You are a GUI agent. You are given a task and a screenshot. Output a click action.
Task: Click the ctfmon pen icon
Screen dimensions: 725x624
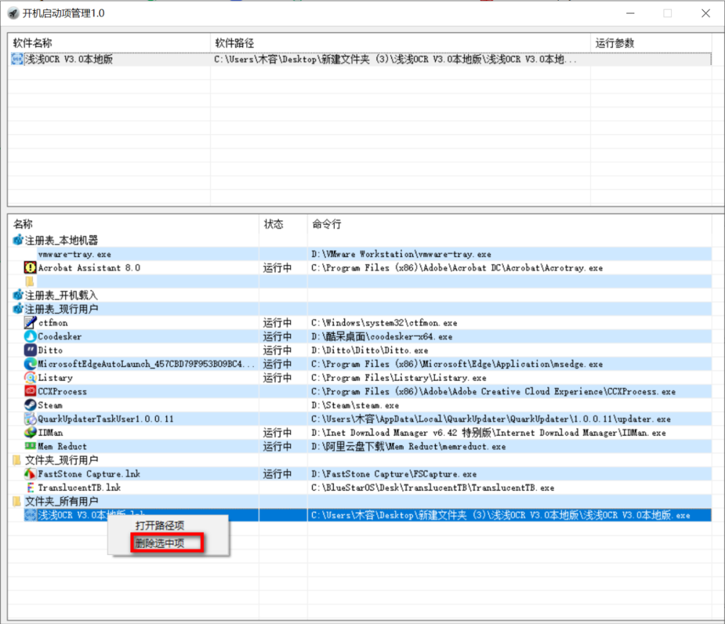tap(30, 323)
